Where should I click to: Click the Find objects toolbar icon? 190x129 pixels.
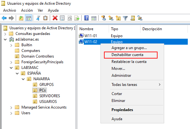133,18
